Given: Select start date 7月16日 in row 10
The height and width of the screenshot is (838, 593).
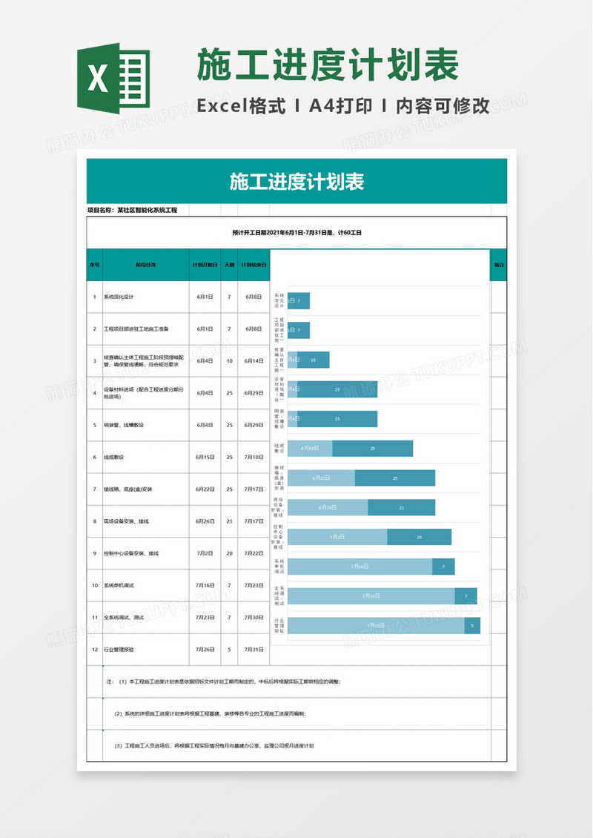Looking at the screenshot, I should click(x=205, y=586).
